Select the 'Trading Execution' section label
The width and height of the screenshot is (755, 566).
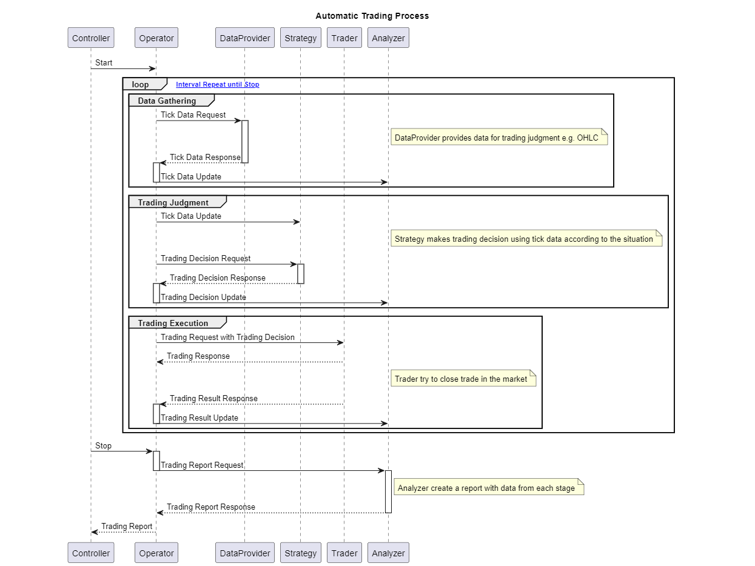[x=174, y=322]
